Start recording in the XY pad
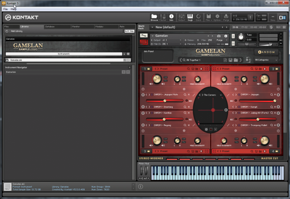 pos(211,130)
